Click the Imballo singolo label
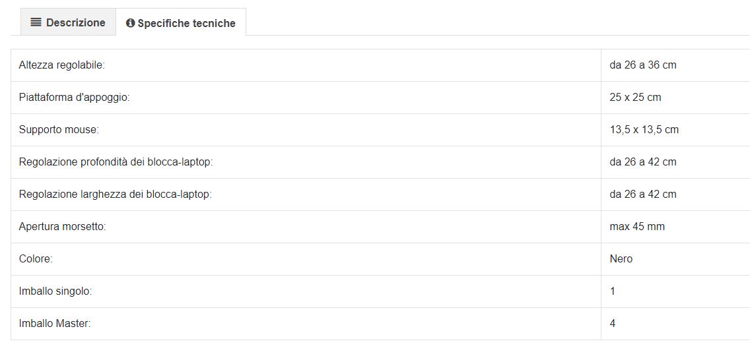This screenshot has width=750, height=360. point(55,291)
